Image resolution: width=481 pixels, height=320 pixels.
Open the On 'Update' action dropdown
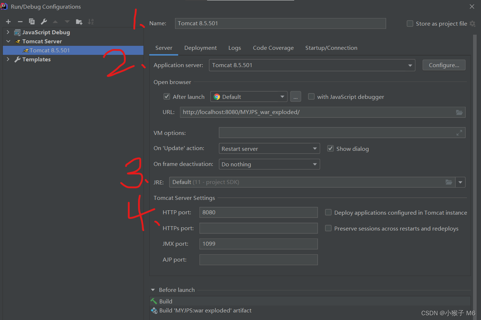click(270, 149)
